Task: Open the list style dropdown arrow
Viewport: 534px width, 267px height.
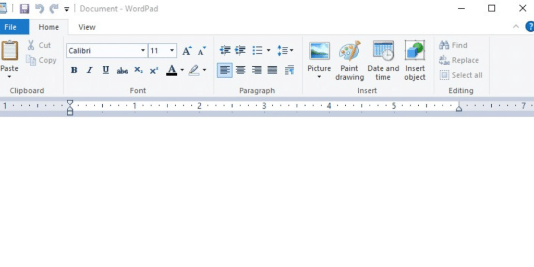Action: [x=269, y=51]
